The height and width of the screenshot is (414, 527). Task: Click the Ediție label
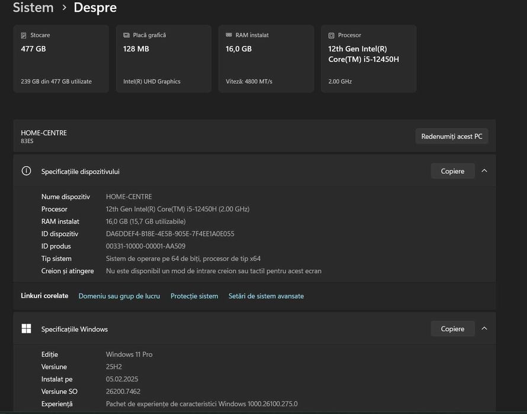click(50, 355)
